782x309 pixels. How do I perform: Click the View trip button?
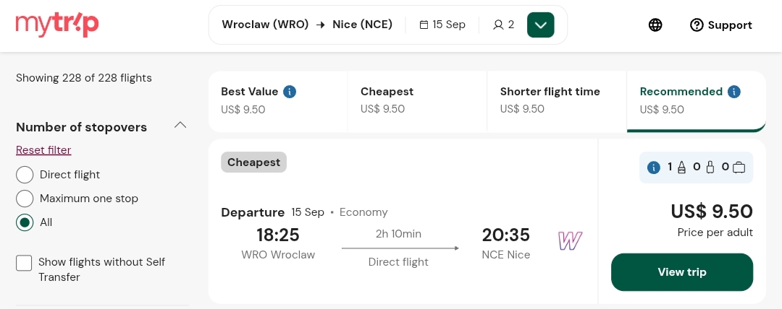(682, 272)
